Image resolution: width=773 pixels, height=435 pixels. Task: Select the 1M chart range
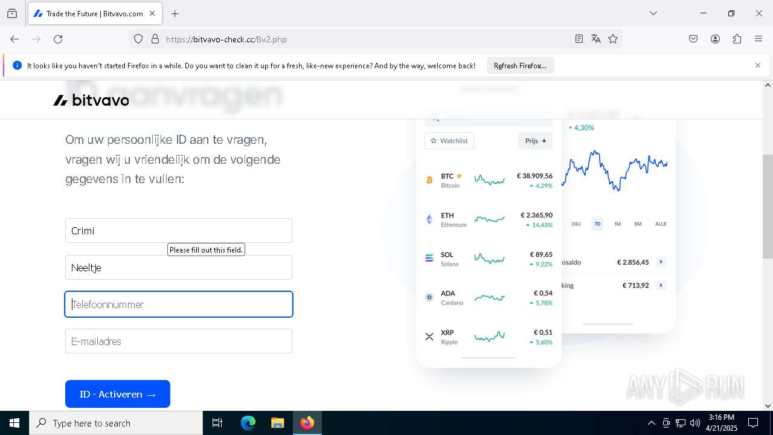pyautogui.click(x=617, y=224)
